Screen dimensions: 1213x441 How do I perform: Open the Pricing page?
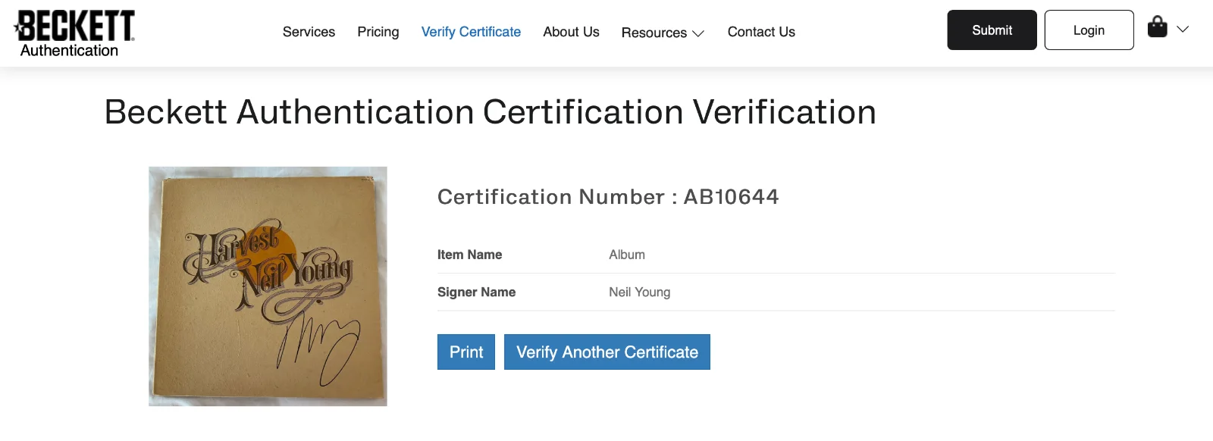[x=378, y=32]
